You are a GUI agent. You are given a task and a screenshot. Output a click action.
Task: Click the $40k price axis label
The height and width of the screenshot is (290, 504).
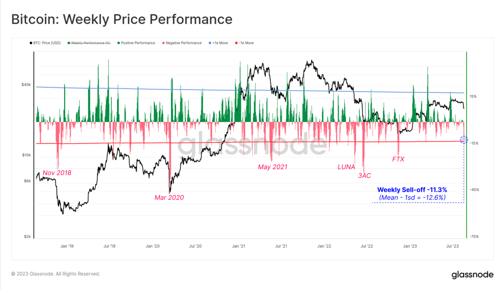[26, 85]
